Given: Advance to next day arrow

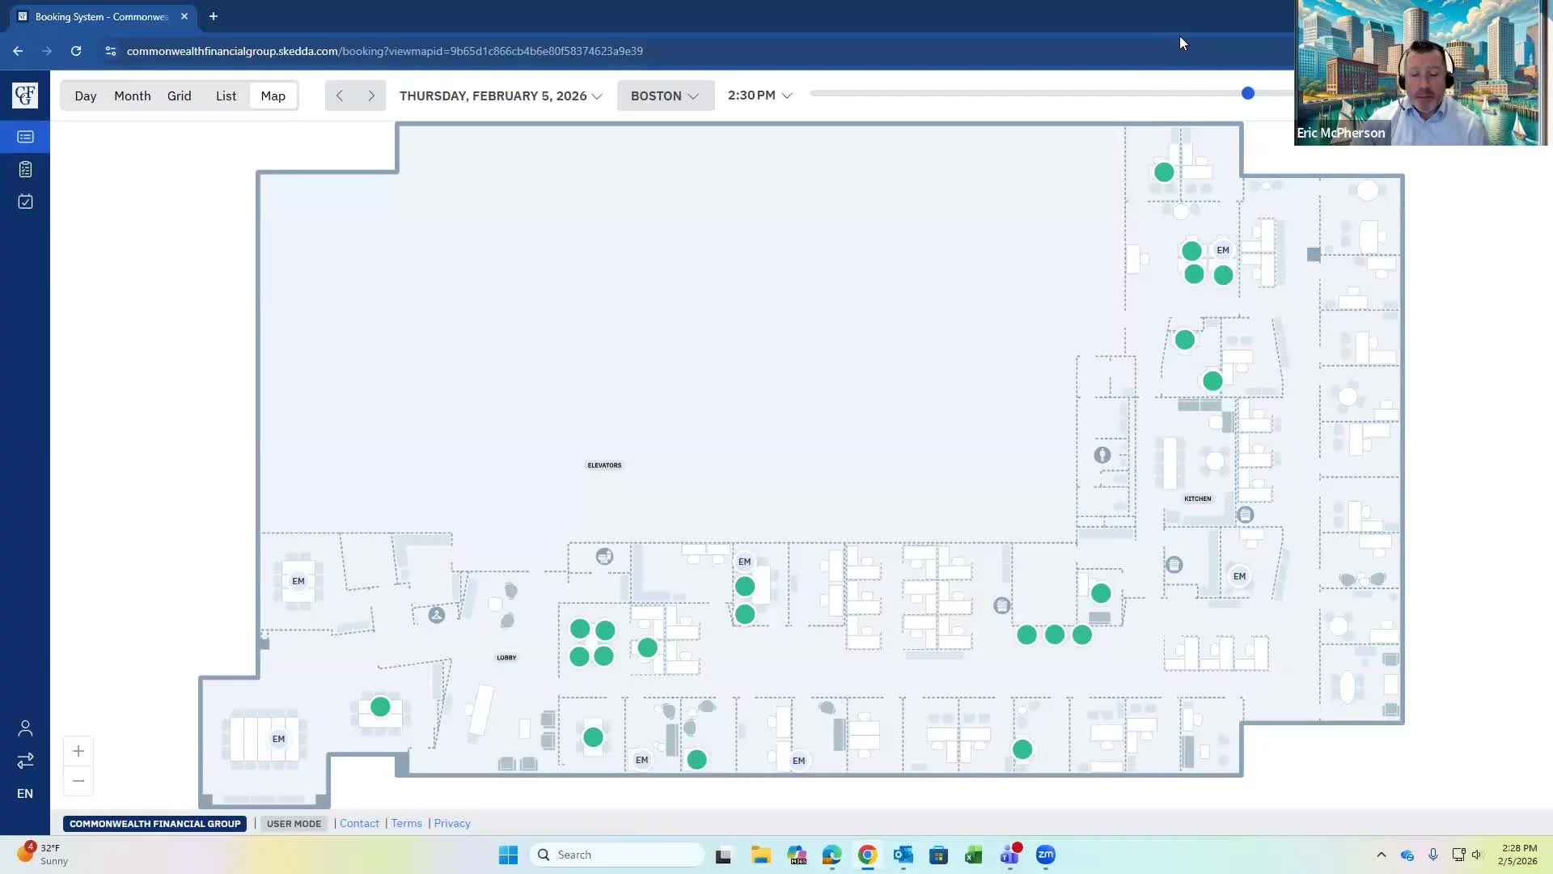Looking at the screenshot, I should (371, 95).
